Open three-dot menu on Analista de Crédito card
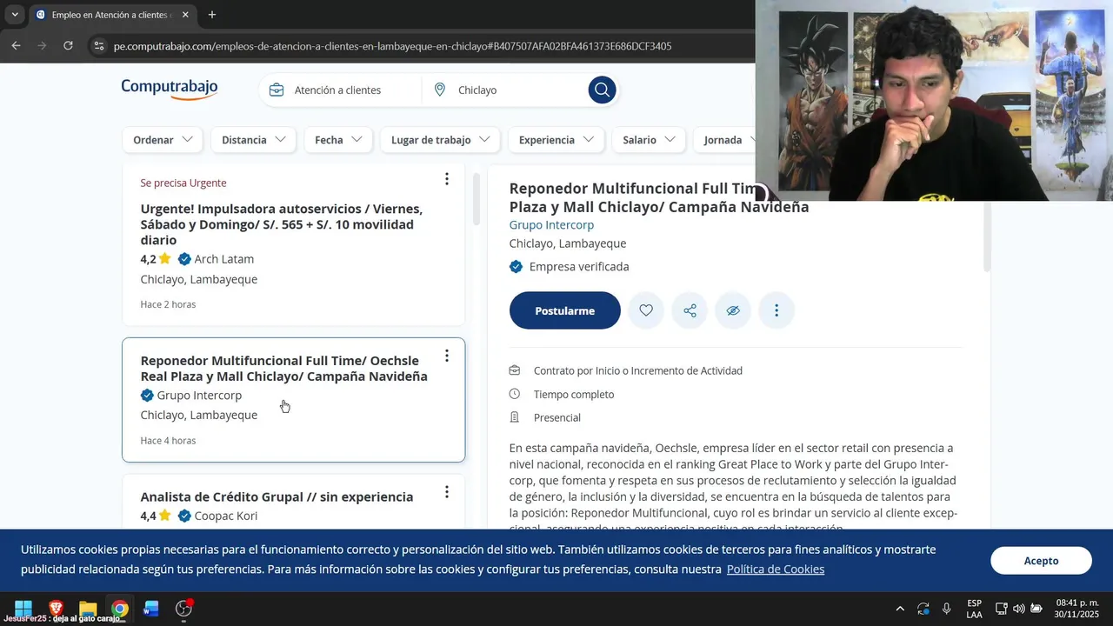Image resolution: width=1113 pixels, height=626 pixels. 446,492
